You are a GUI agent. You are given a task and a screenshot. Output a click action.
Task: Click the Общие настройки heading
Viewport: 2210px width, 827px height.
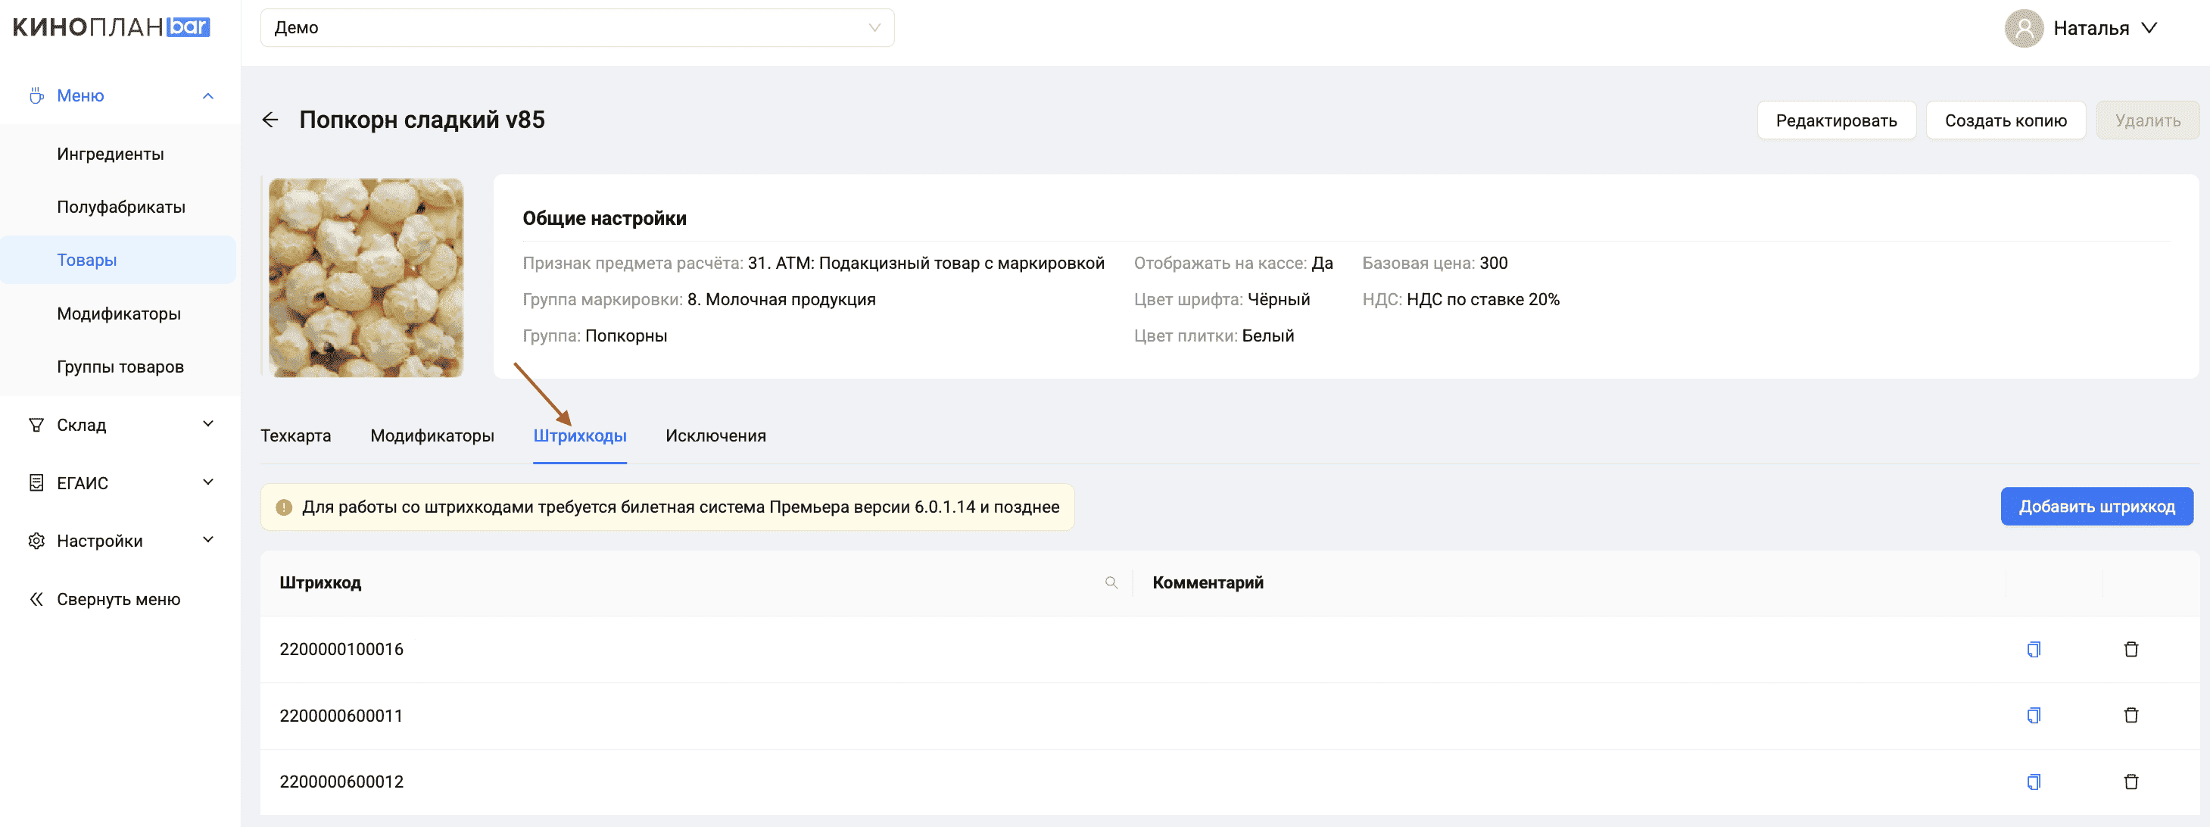click(605, 219)
